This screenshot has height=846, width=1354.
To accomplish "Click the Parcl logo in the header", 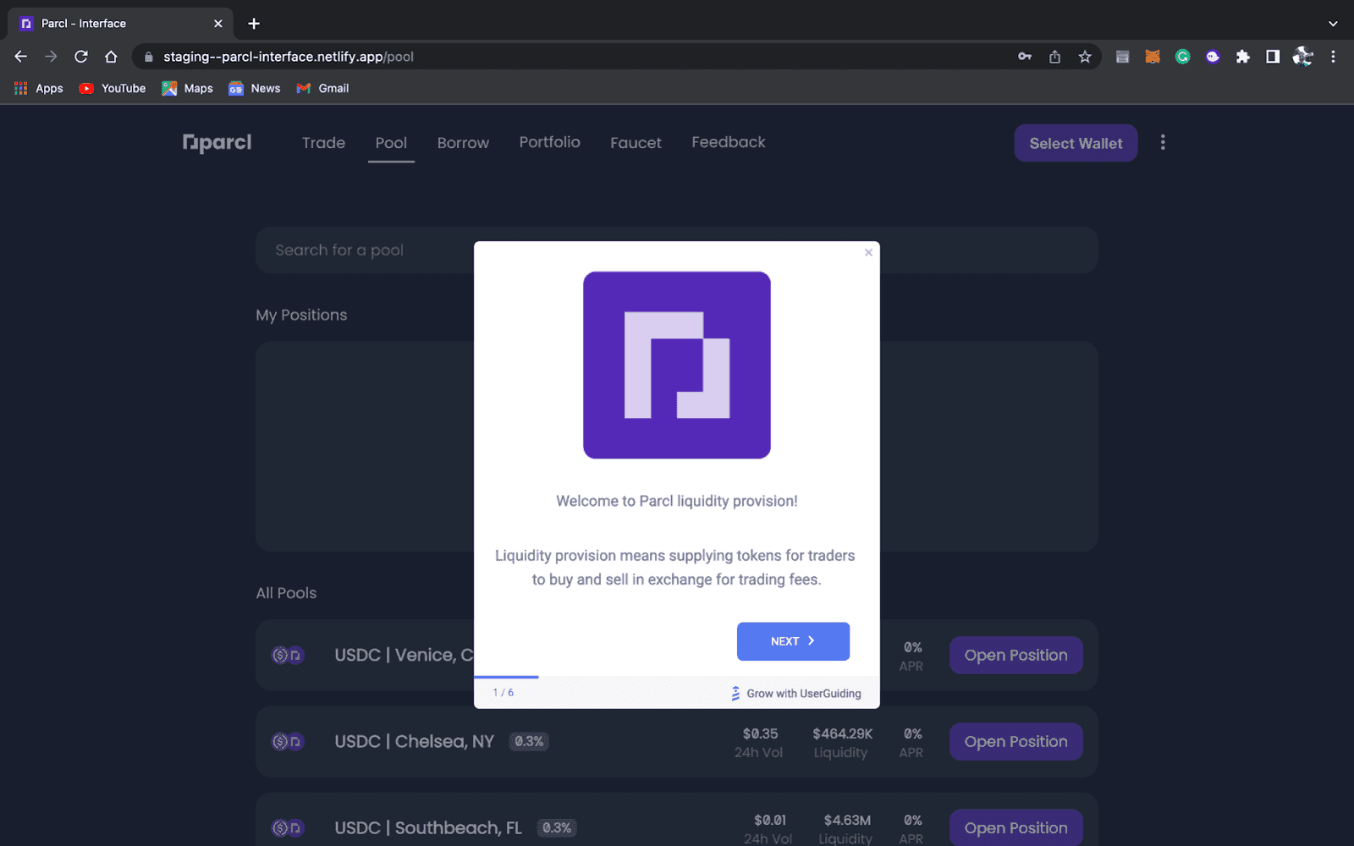I will tap(217, 143).
